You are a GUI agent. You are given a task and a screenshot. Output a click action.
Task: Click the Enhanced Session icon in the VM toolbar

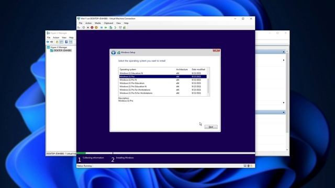pyautogui.click(x=120, y=28)
